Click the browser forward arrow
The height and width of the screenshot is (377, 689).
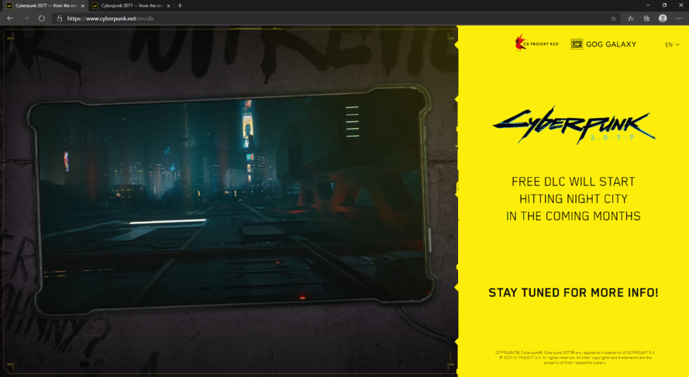point(26,18)
